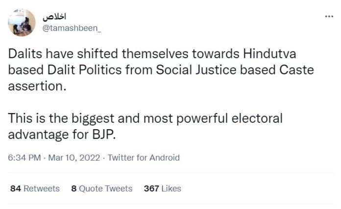Click the 6:34 PM timestamp
This screenshot has width=341, height=209.
pyautogui.click(x=24, y=158)
